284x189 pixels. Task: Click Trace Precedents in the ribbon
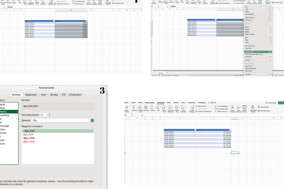(222, 106)
